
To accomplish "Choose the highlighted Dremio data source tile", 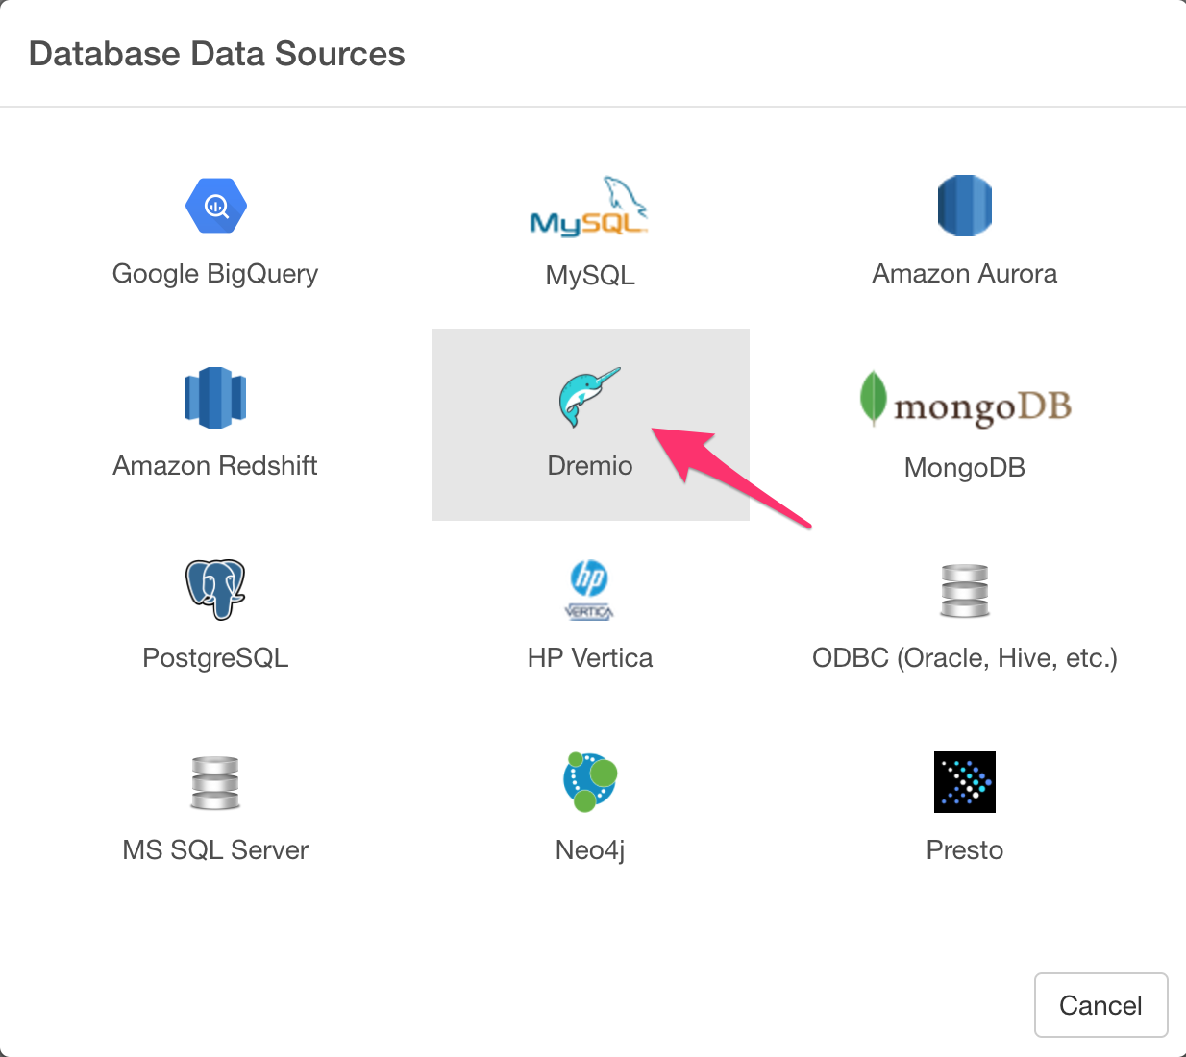I will point(590,424).
